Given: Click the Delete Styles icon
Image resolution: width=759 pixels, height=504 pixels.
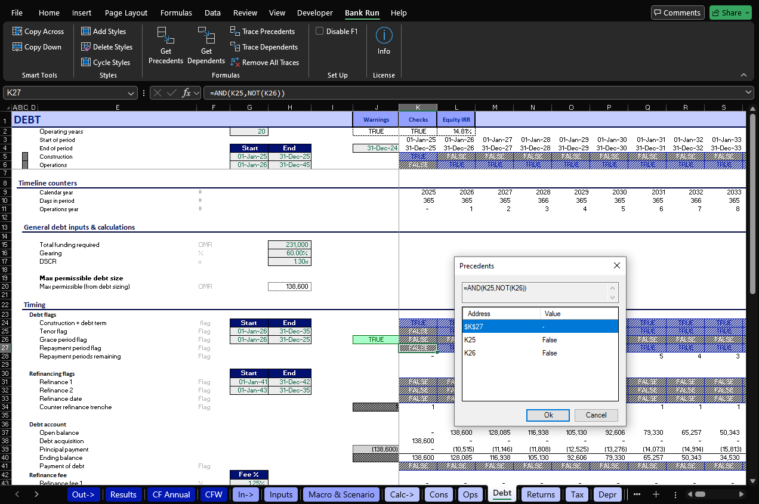Looking at the screenshot, I should click(x=86, y=47).
